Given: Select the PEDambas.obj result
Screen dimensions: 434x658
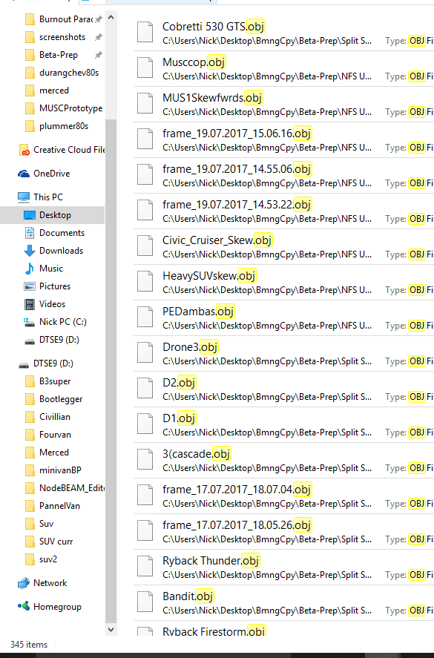Looking at the screenshot, I should [x=283, y=318].
